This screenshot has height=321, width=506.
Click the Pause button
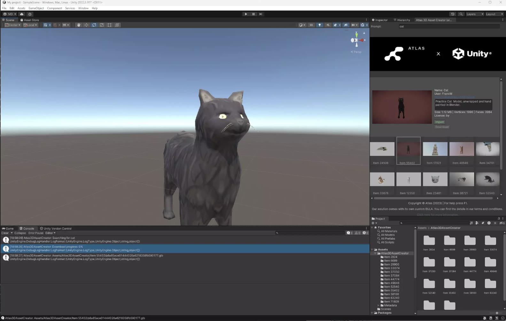253,14
